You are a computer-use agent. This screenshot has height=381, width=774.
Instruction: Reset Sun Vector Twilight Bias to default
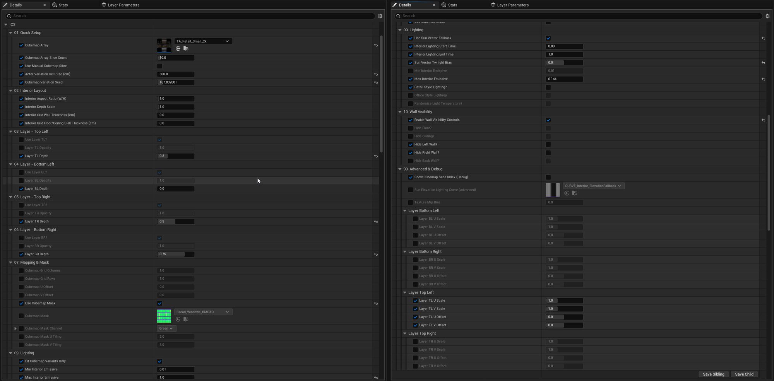(763, 63)
